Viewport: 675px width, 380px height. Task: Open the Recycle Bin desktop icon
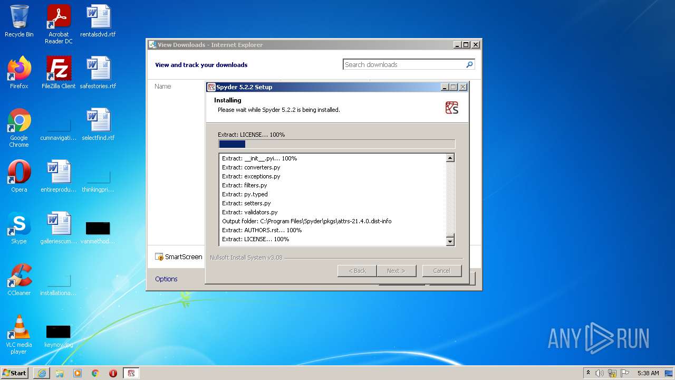point(19,21)
